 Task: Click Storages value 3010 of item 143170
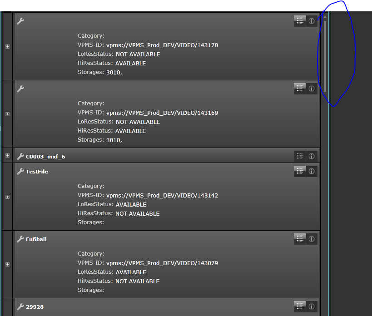pos(114,72)
